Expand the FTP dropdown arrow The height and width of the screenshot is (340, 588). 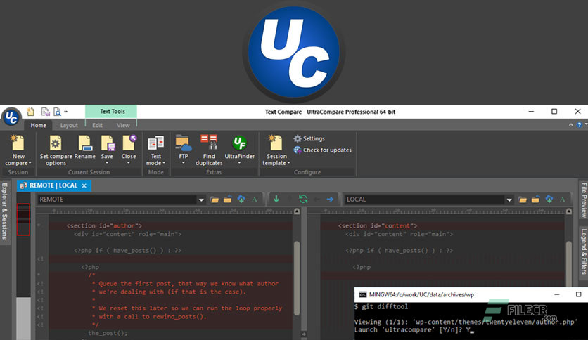pos(184,163)
